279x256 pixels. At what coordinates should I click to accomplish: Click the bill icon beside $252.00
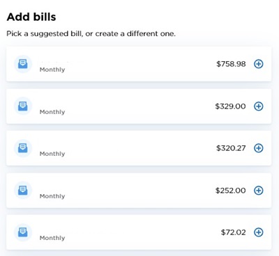(23, 191)
